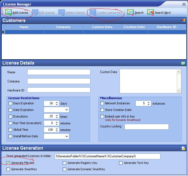Enable Embed user info in key
188x176 pixels.
click(x=102, y=116)
